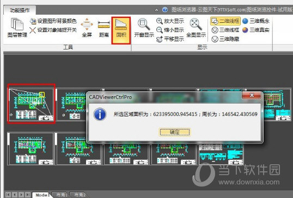Open the 功能操作 ribbon tab
The image size is (293, 198).
[x=20, y=10]
